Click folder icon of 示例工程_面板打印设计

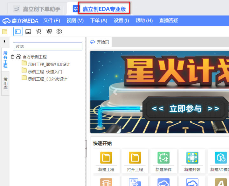point(24,63)
